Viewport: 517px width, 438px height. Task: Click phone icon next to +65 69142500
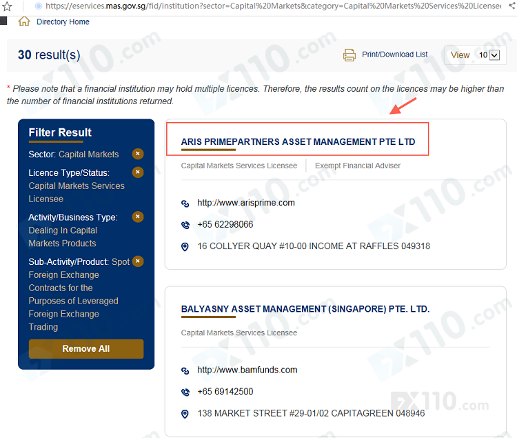coord(185,392)
